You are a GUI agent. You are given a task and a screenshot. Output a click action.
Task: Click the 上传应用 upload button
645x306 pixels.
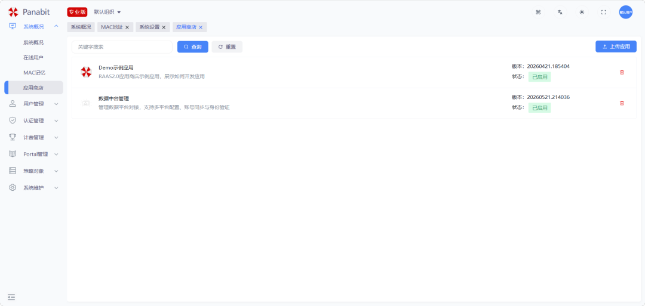click(616, 47)
